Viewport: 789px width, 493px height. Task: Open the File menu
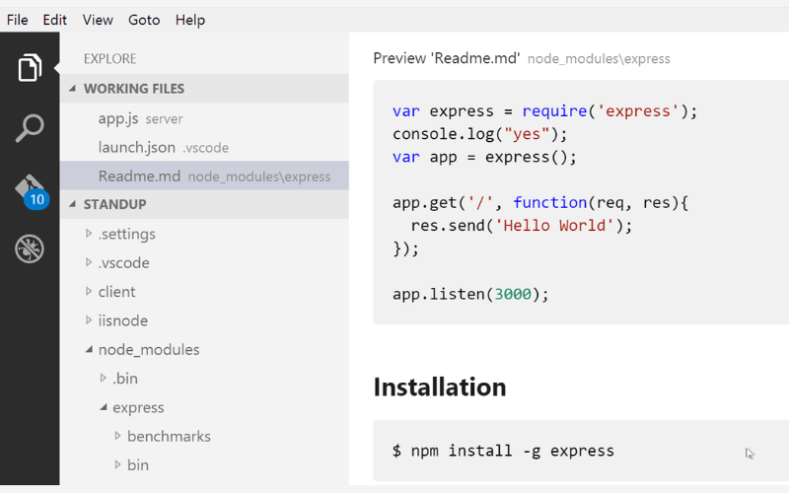[x=18, y=20]
